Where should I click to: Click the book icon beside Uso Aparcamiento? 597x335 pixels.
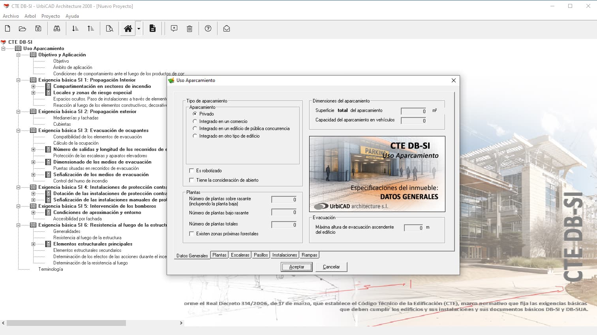click(18, 48)
